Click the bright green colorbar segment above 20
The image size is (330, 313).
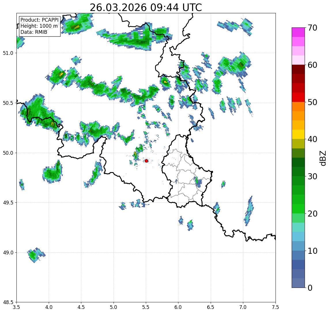coord(298,209)
